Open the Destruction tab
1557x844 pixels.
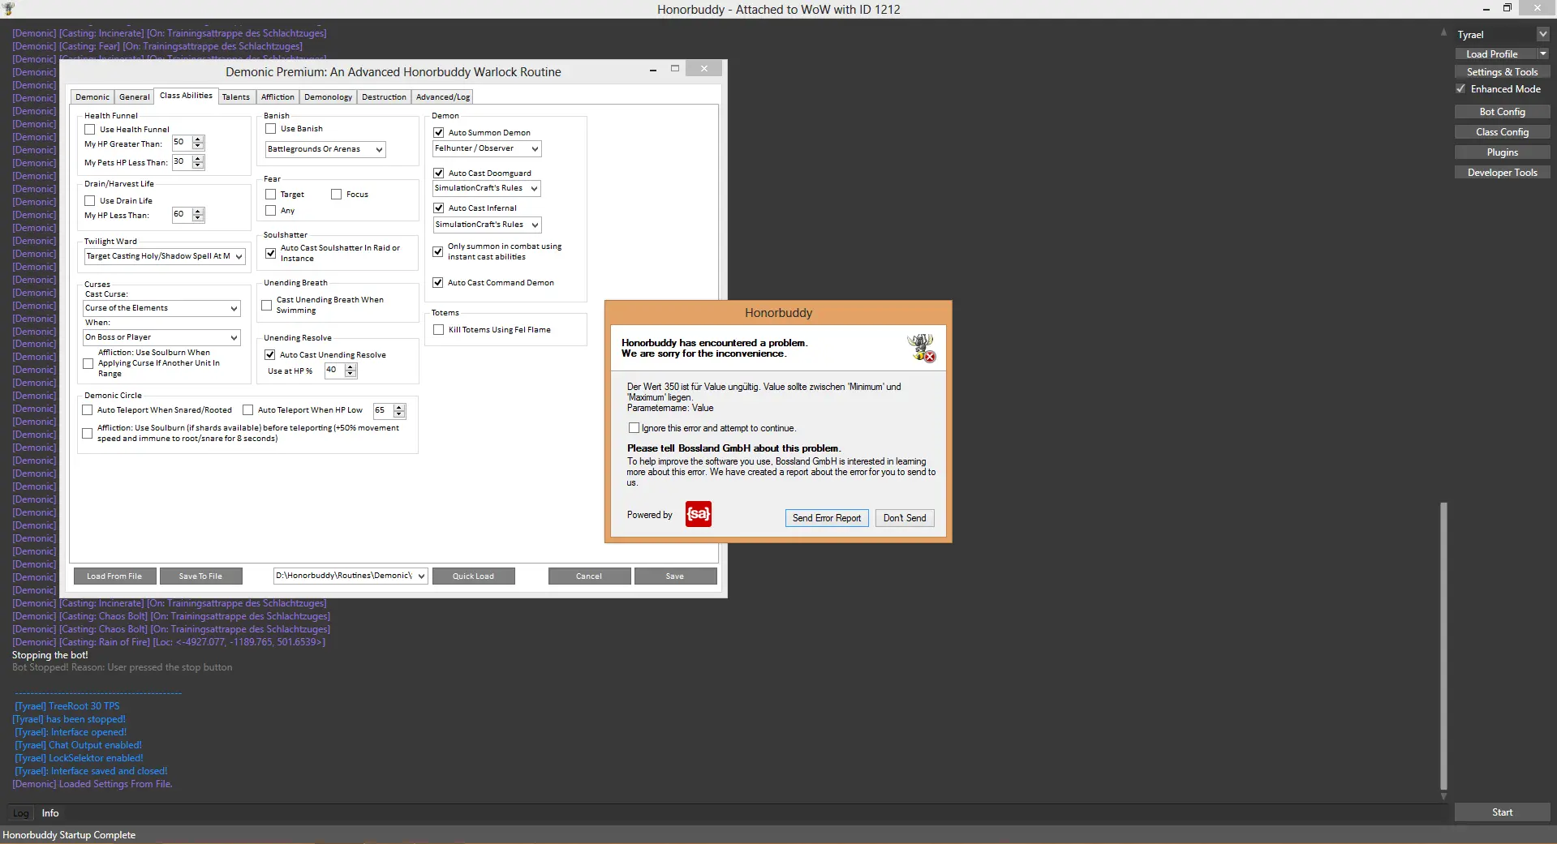[384, 96]
